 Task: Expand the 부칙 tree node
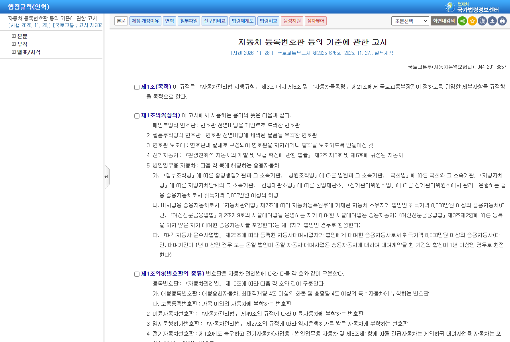[14, 44]
